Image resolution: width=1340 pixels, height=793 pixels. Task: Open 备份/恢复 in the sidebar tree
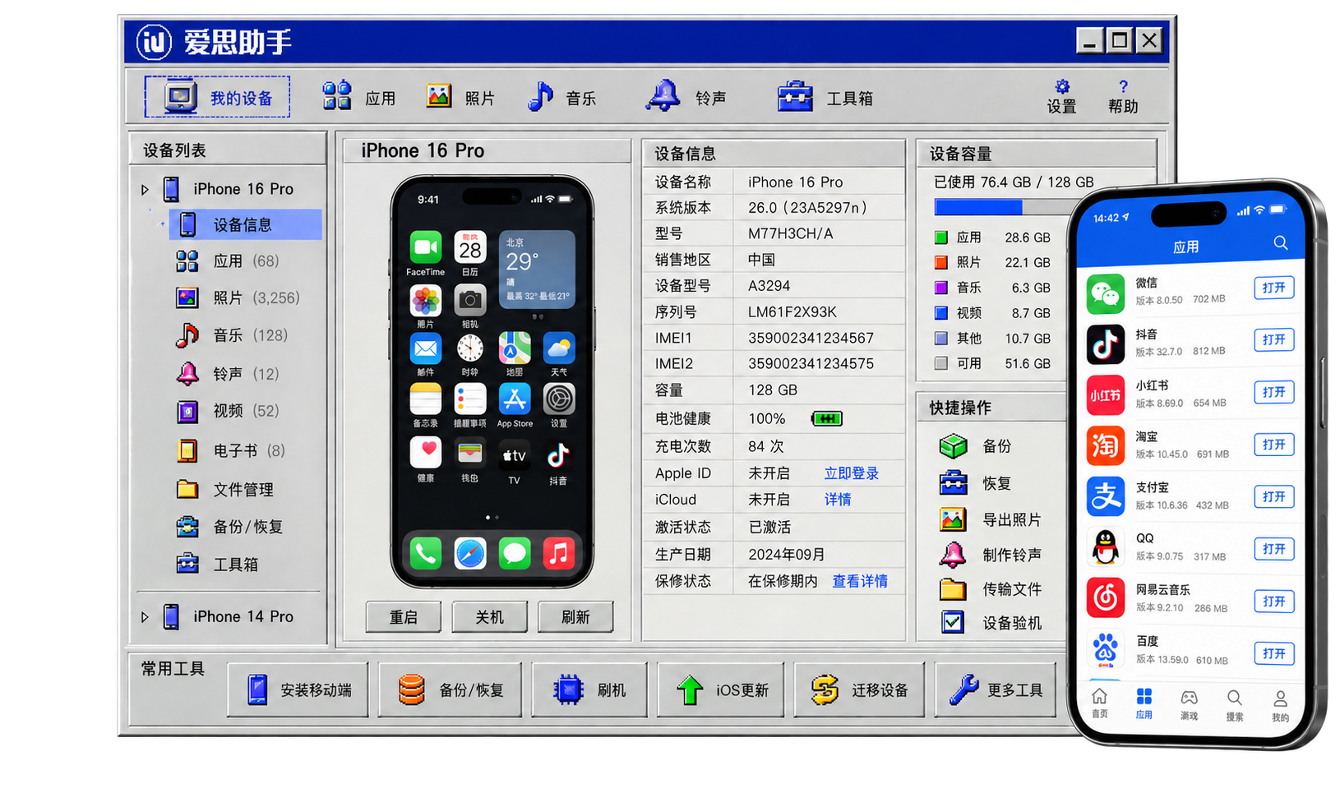[229, 527]
